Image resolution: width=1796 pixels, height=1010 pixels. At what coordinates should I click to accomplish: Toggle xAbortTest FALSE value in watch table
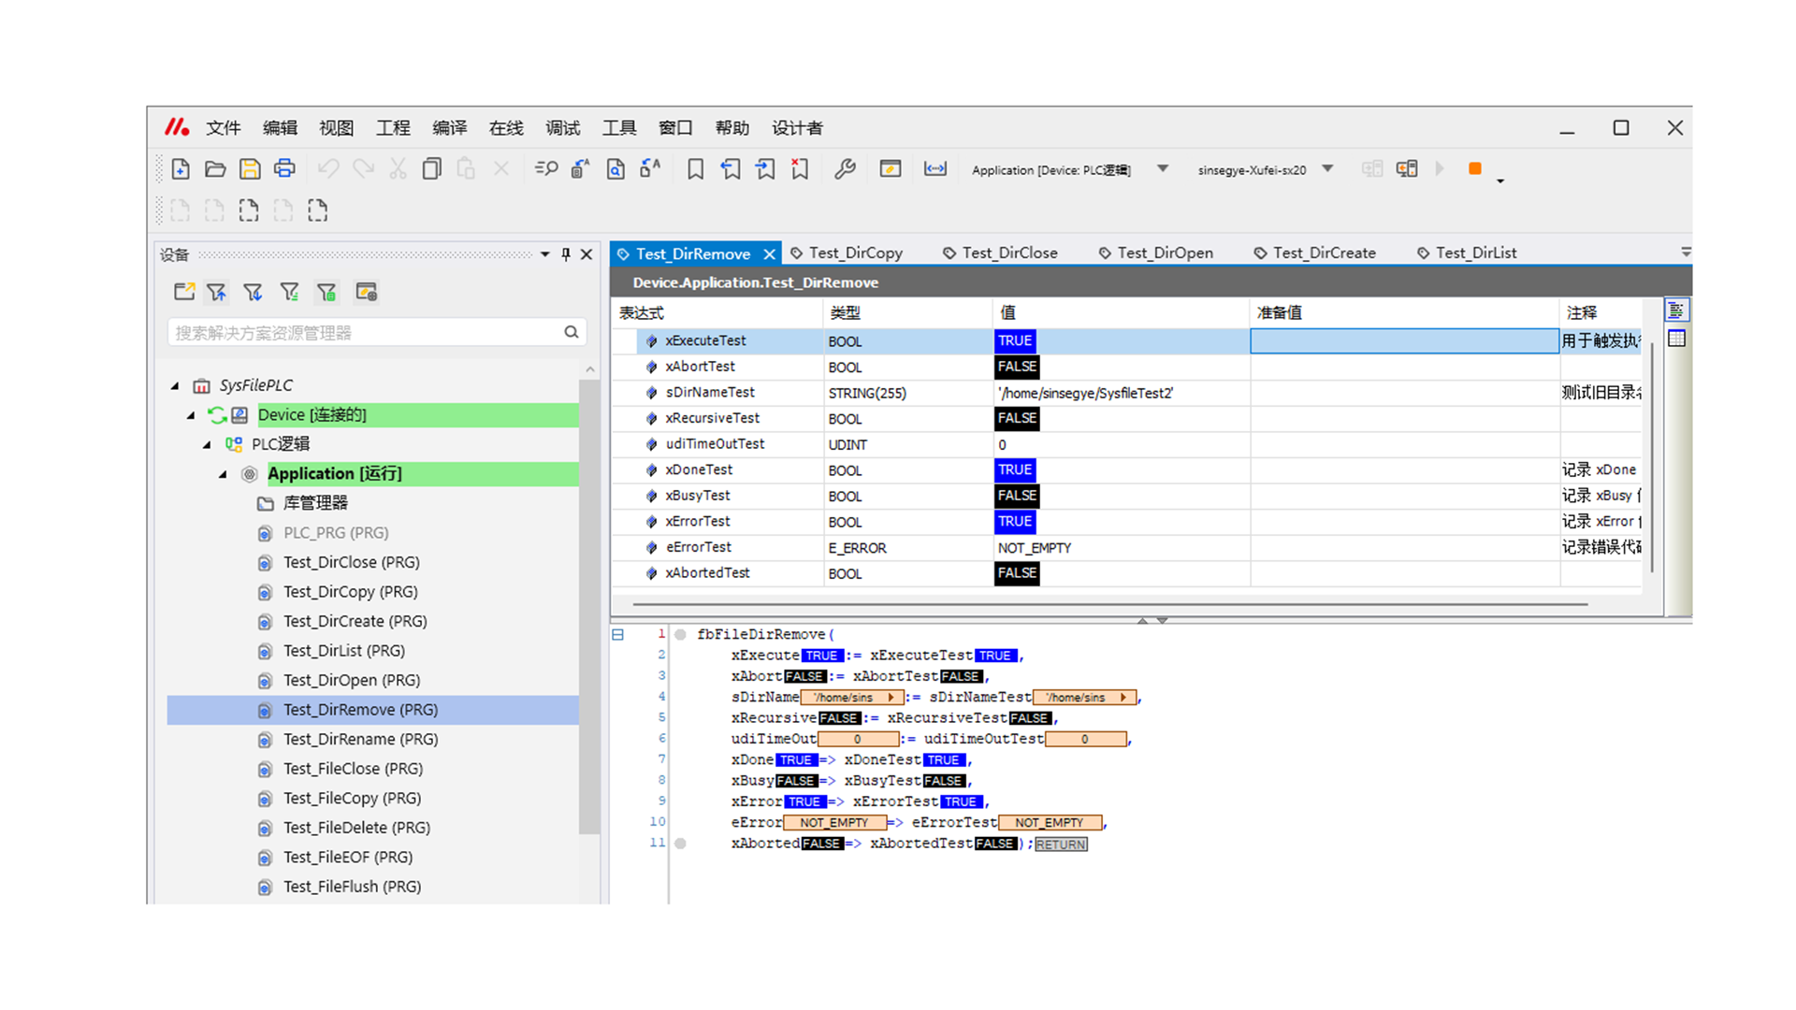1017,367
